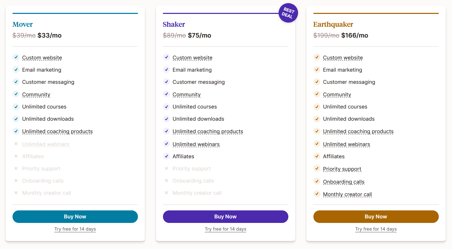Open the Custom website tooltip in Mover
The width and height of the screenshot is (452, 249).
tap(42, 58)
